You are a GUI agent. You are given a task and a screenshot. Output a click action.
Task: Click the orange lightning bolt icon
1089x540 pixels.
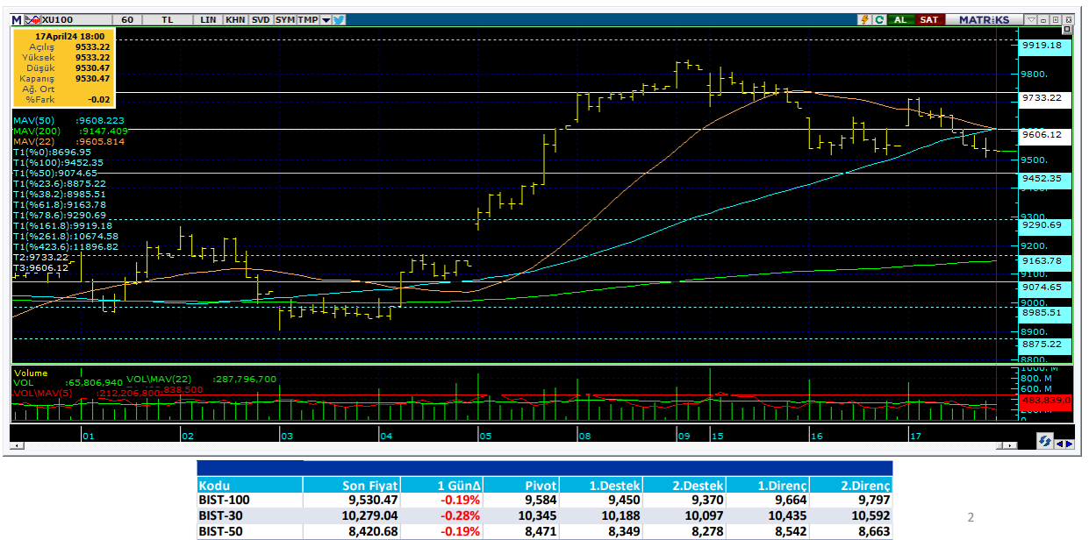tap(864, 19)
